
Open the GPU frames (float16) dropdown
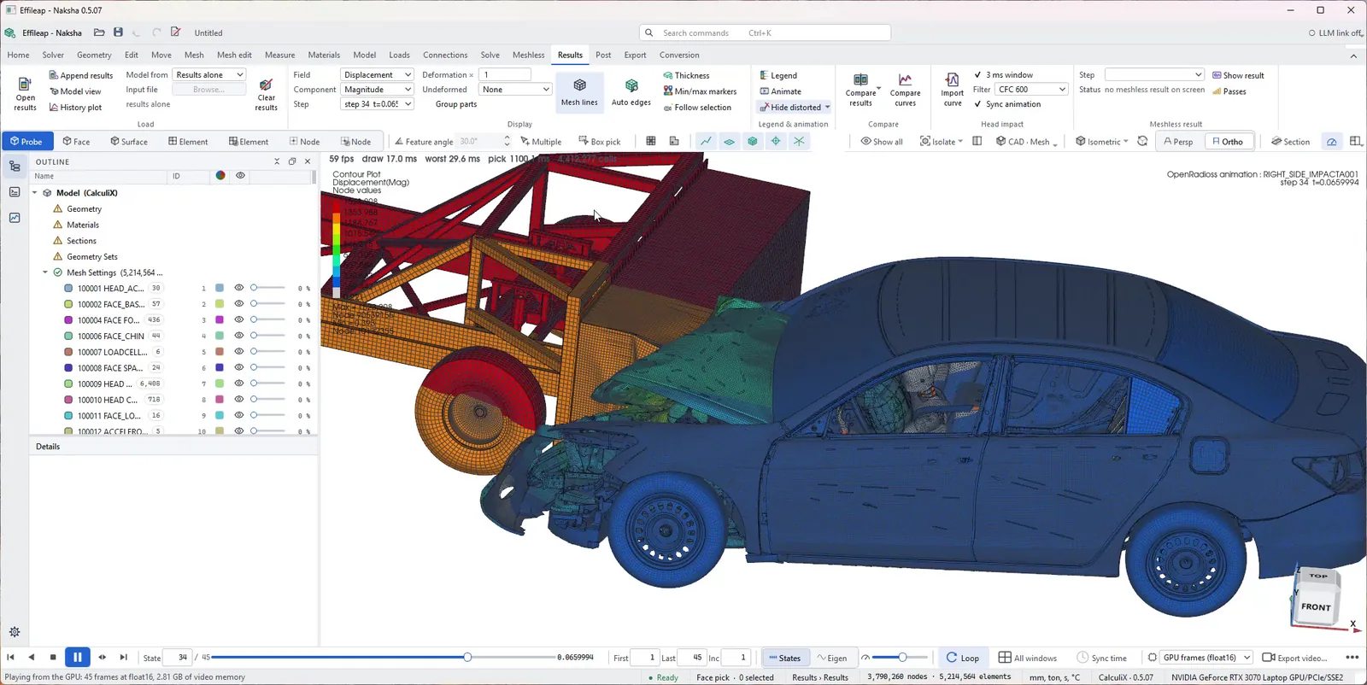[x=1206, y=658]
